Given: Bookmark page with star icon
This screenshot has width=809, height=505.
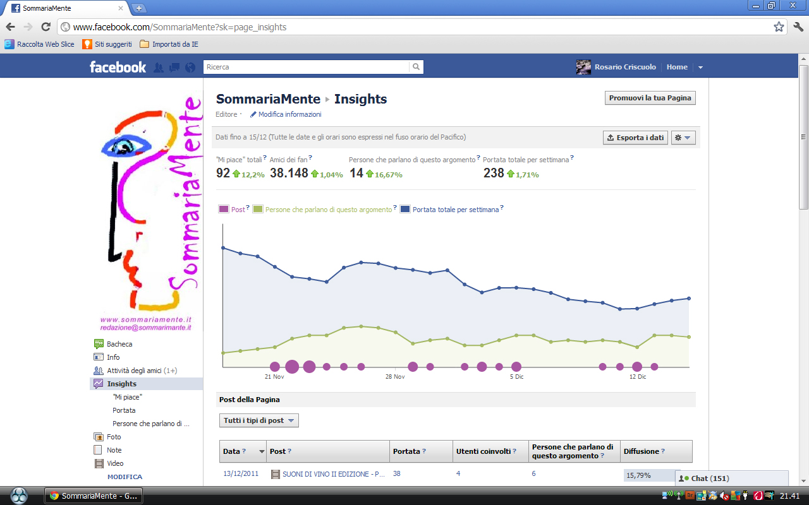Looking at the screenshot, I should tap(779, 27).
